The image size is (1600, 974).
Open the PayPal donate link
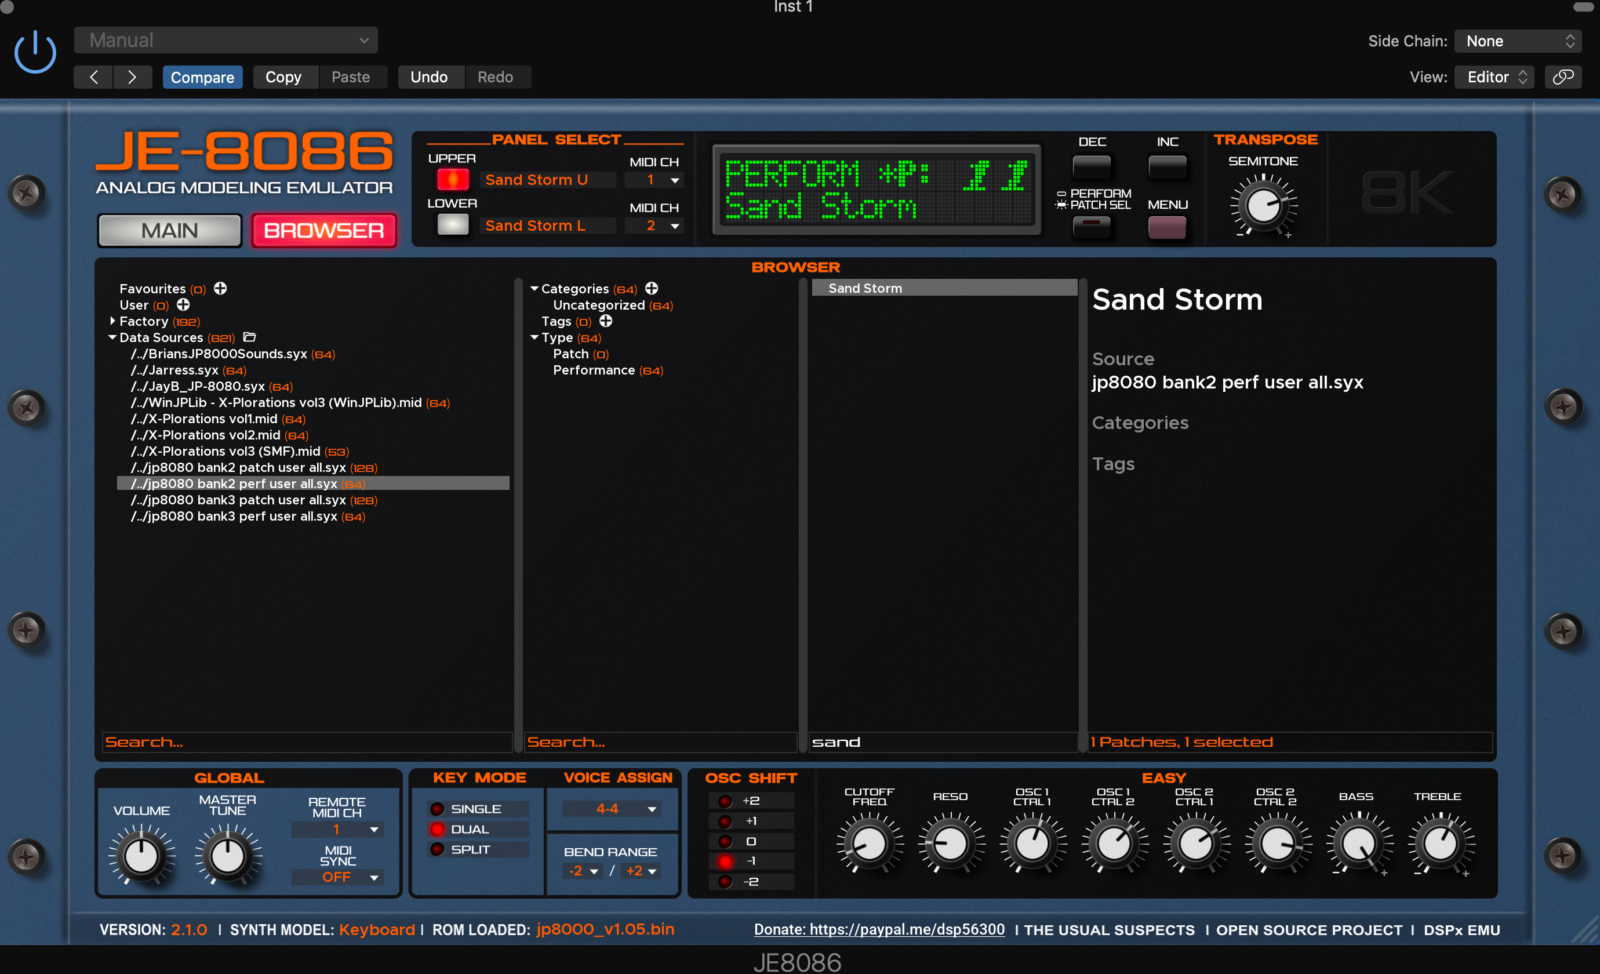pos(879,929)
